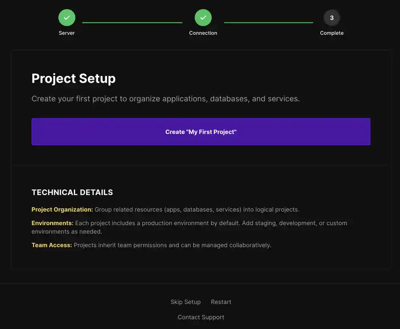Click the Environments label

click(52, 223)
